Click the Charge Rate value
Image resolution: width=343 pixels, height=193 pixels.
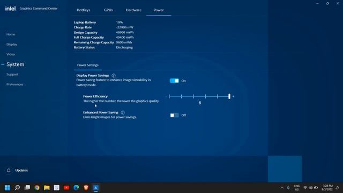coord(125,27)
